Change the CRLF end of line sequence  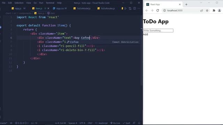[90, 123]
